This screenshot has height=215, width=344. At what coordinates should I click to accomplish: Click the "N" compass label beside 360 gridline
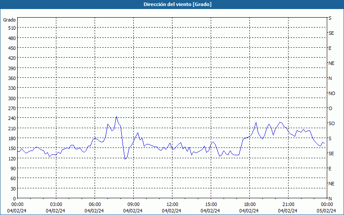pyautogui.click(x=330, y=78)
